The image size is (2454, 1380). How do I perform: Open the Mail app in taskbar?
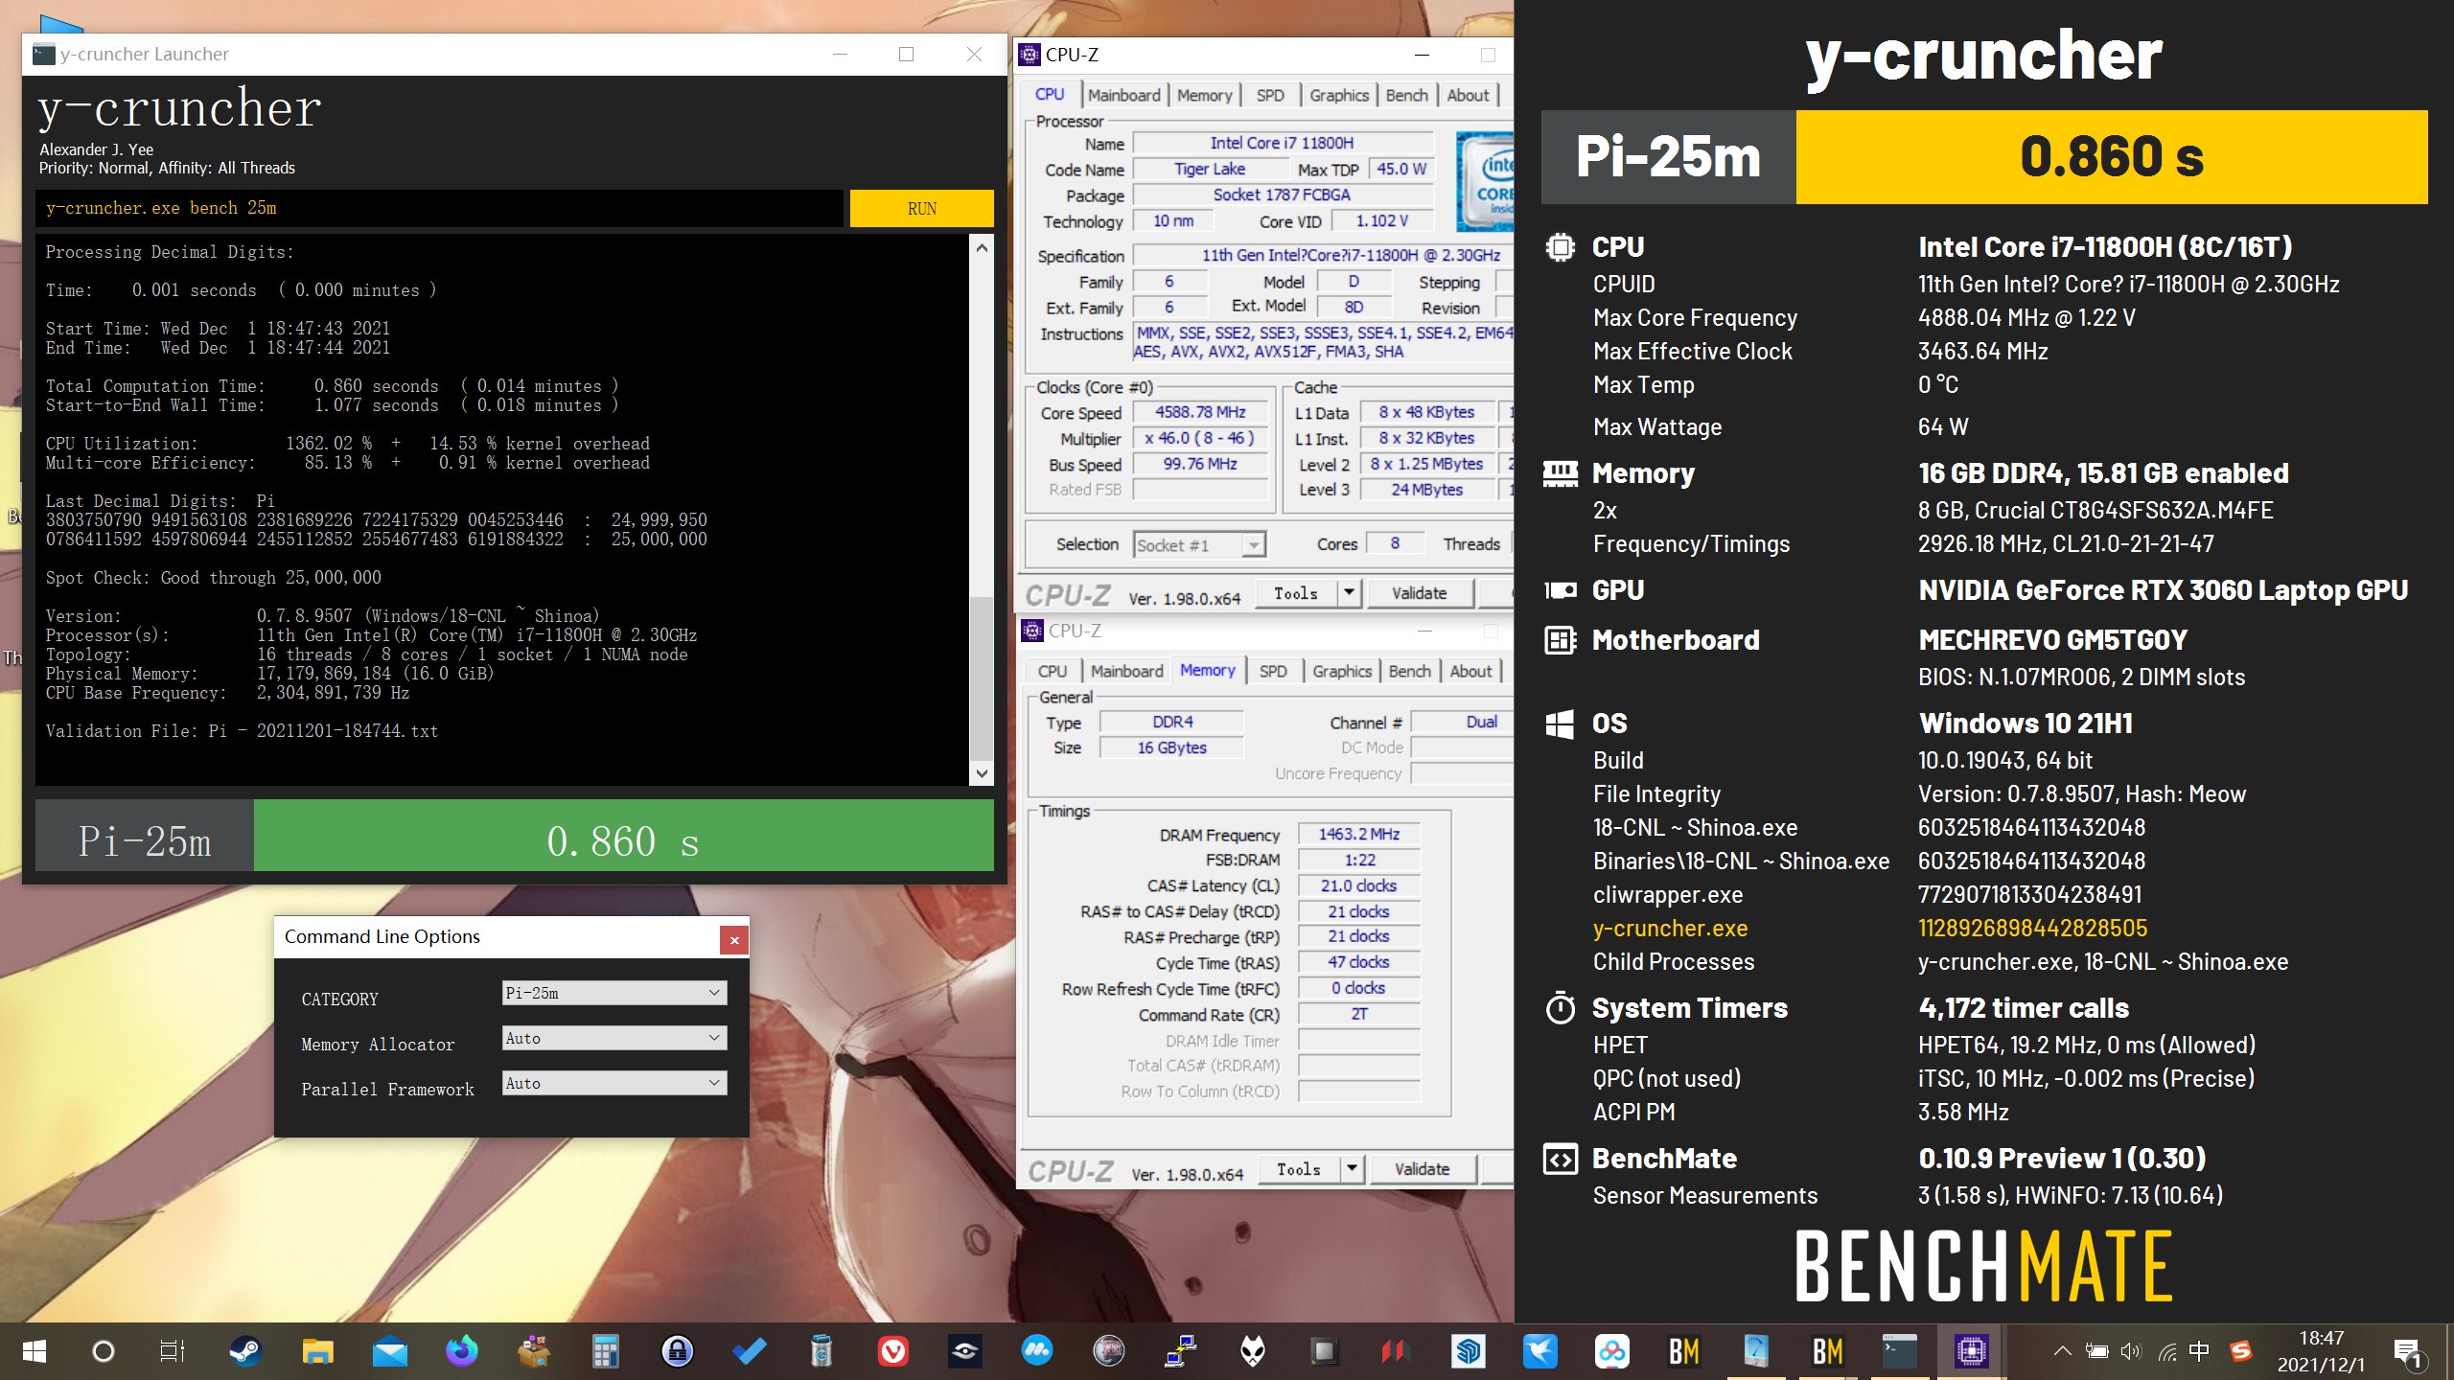[390, 1351]
